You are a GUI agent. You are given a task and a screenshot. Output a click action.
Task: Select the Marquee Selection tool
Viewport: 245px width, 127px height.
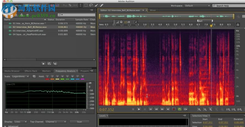coord(86,5)
